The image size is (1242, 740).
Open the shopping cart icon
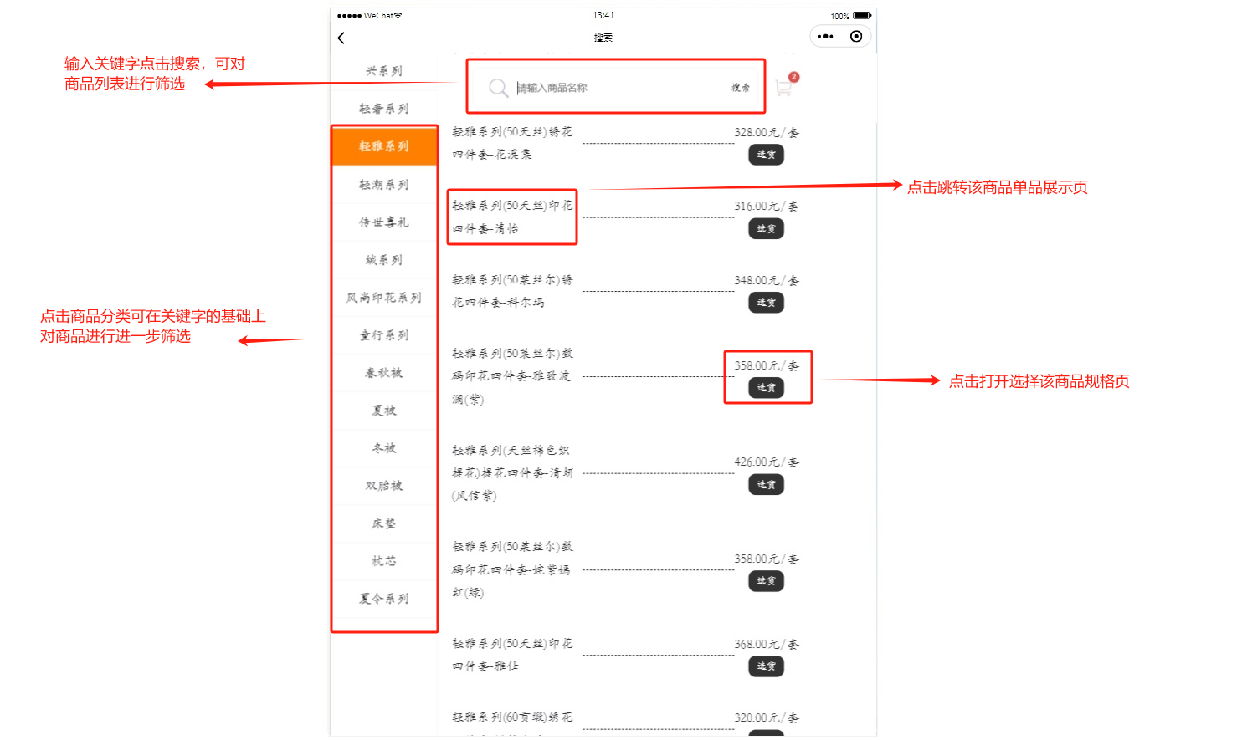click(783, 88)
